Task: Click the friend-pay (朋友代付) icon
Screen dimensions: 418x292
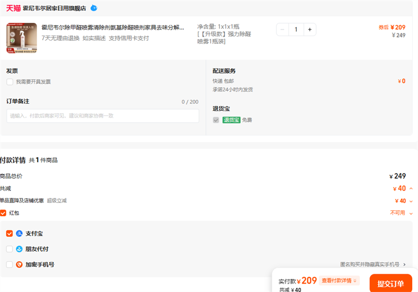Action: click(19, 249)
